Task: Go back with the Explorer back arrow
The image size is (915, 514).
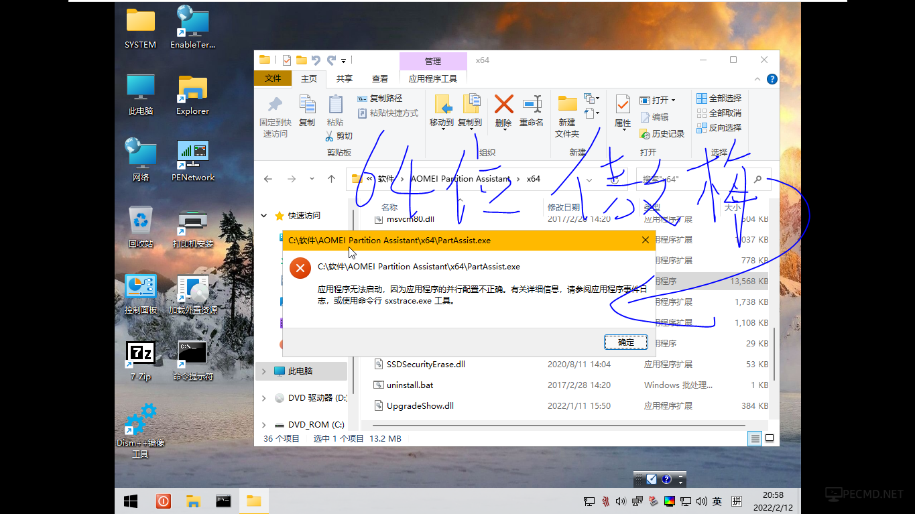Action: tap(268, 179)
